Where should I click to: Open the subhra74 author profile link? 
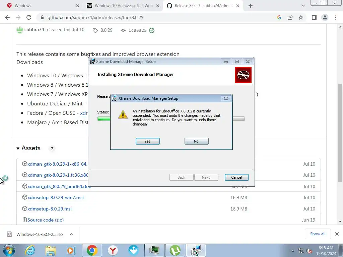coord(34,29)
